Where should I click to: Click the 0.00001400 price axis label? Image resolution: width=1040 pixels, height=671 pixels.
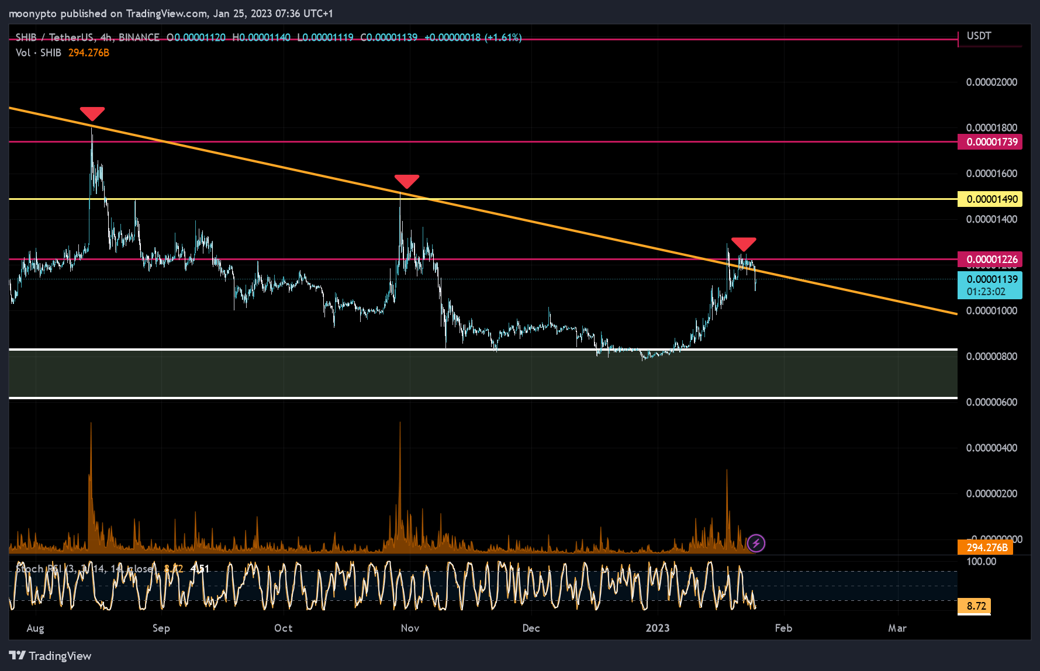coord(991,220)
